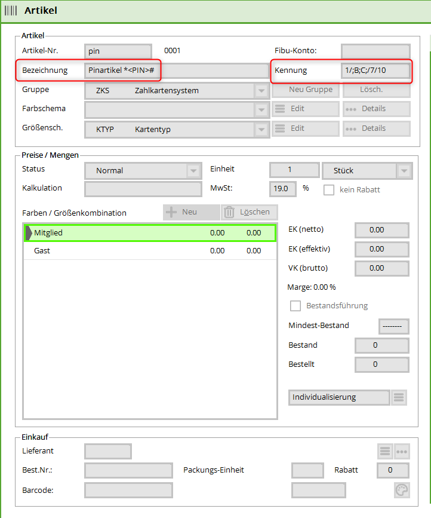Click the row marker arrow on Mitglied

(29, 233)
